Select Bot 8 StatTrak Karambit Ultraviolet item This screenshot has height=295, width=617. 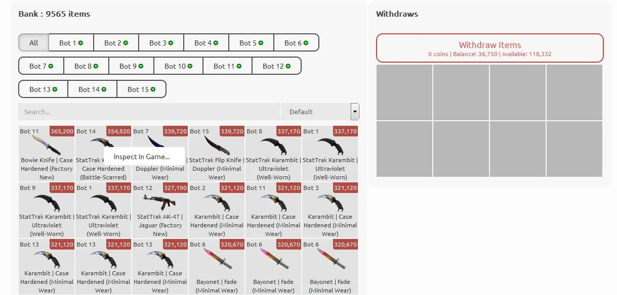click(x=273, y=154)
